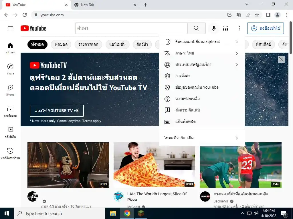
Task: Click the search magnifier button
Action: click(x=196, y=28)
